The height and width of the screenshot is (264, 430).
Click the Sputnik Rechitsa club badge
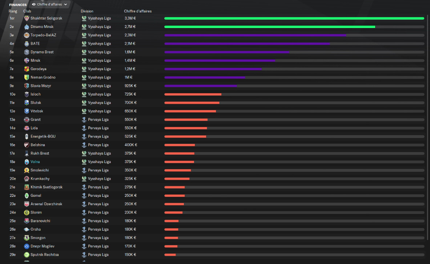pos(27,255)
